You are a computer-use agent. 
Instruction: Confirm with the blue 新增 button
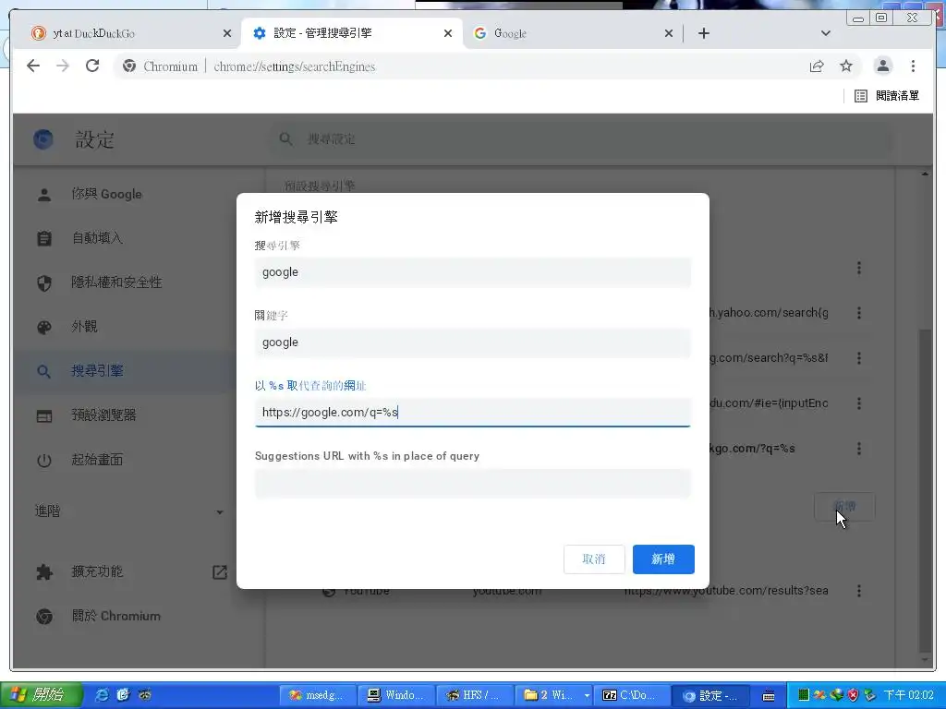[x=663, y=559]
